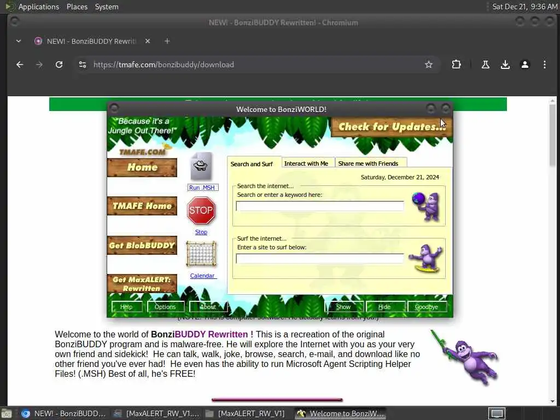
Task: Click the surfing Bonzi icon
Action: (x=425, y=258)
